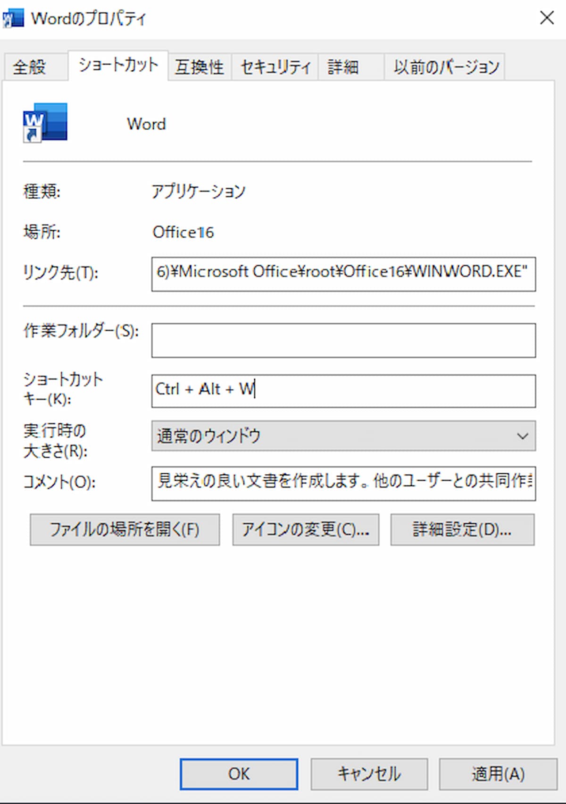
Task: Open the セキュリティ tab
Action: 275,67
